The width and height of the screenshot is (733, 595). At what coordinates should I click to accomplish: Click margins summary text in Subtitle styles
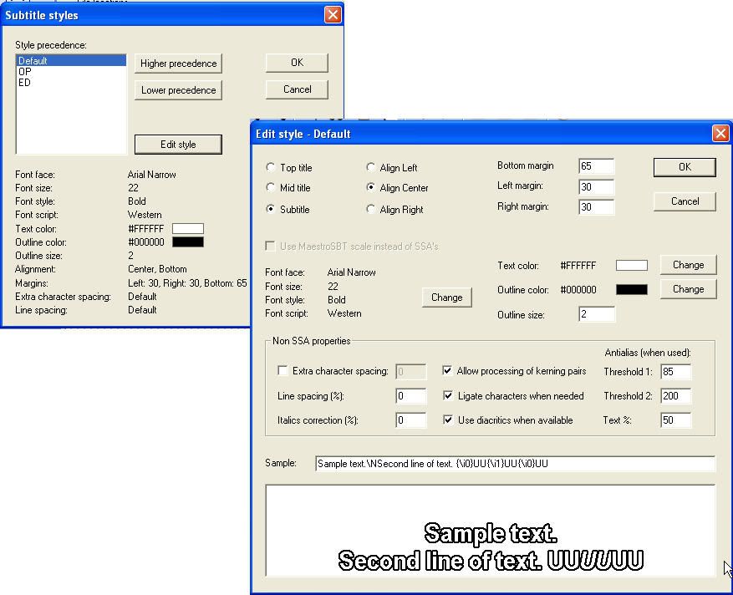click(187, 283)
